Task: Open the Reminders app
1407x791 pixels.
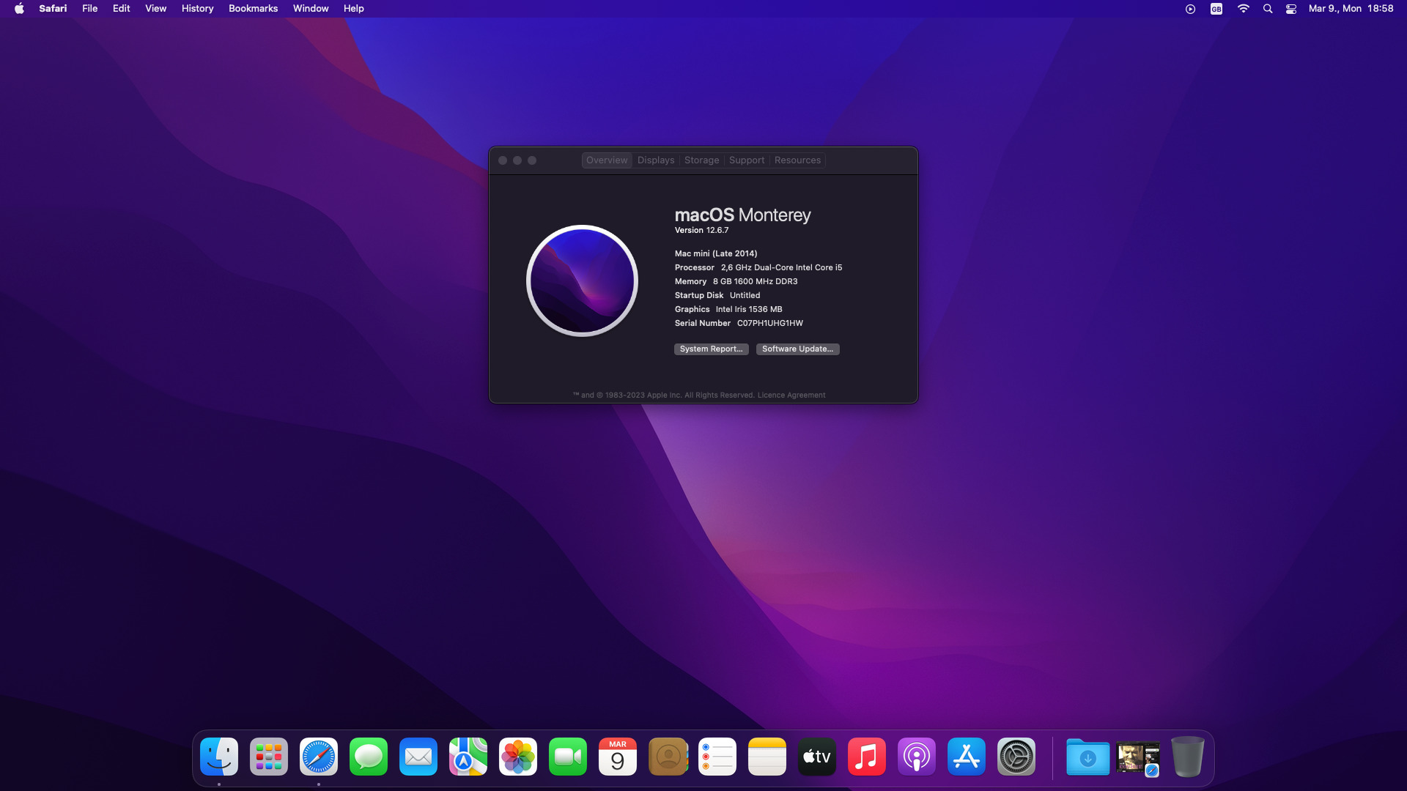Action: click(x=717, y=757)
